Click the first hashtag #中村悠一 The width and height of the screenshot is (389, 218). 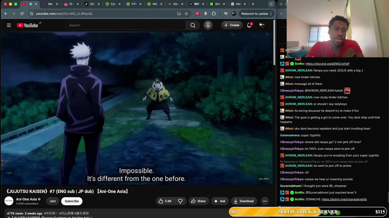tap(51, 213)
